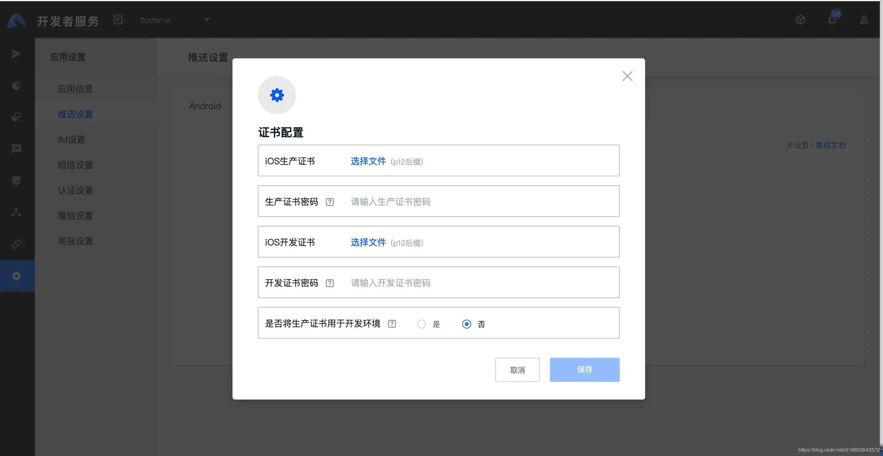Image resolution: width=883 pixels, height=456 pixels.
Task: Switch to the Android tab
Action: point(205,106)
